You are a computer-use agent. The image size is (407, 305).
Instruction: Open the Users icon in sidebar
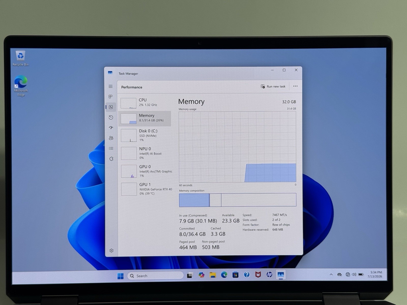pyautogui.click(x=111, y=138)
